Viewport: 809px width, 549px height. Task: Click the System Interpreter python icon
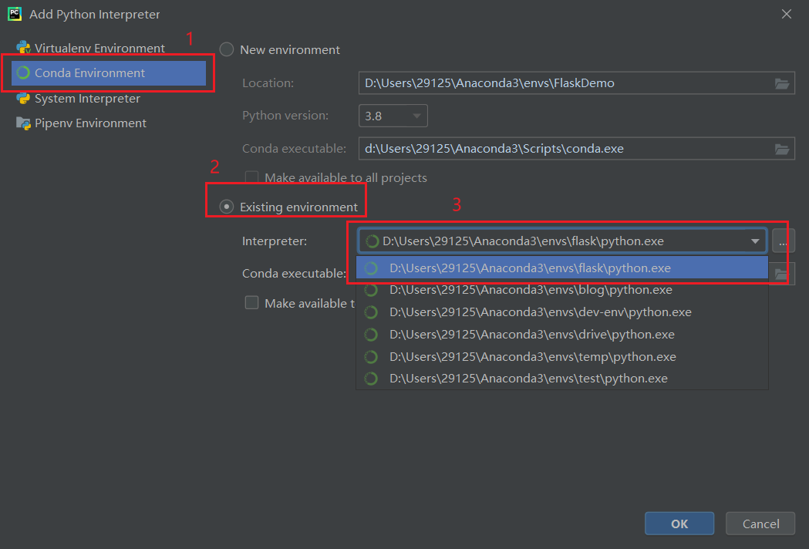[x=23, y=98]
